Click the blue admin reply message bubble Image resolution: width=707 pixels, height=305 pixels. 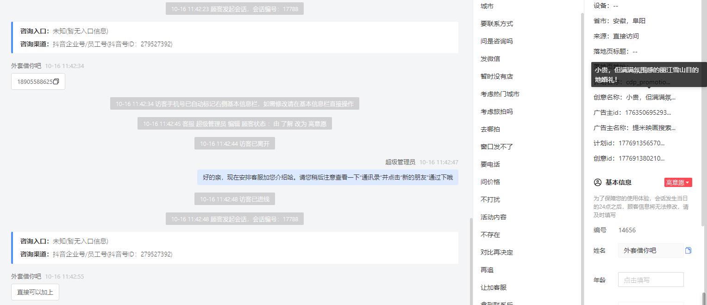[x=328, y=177]
